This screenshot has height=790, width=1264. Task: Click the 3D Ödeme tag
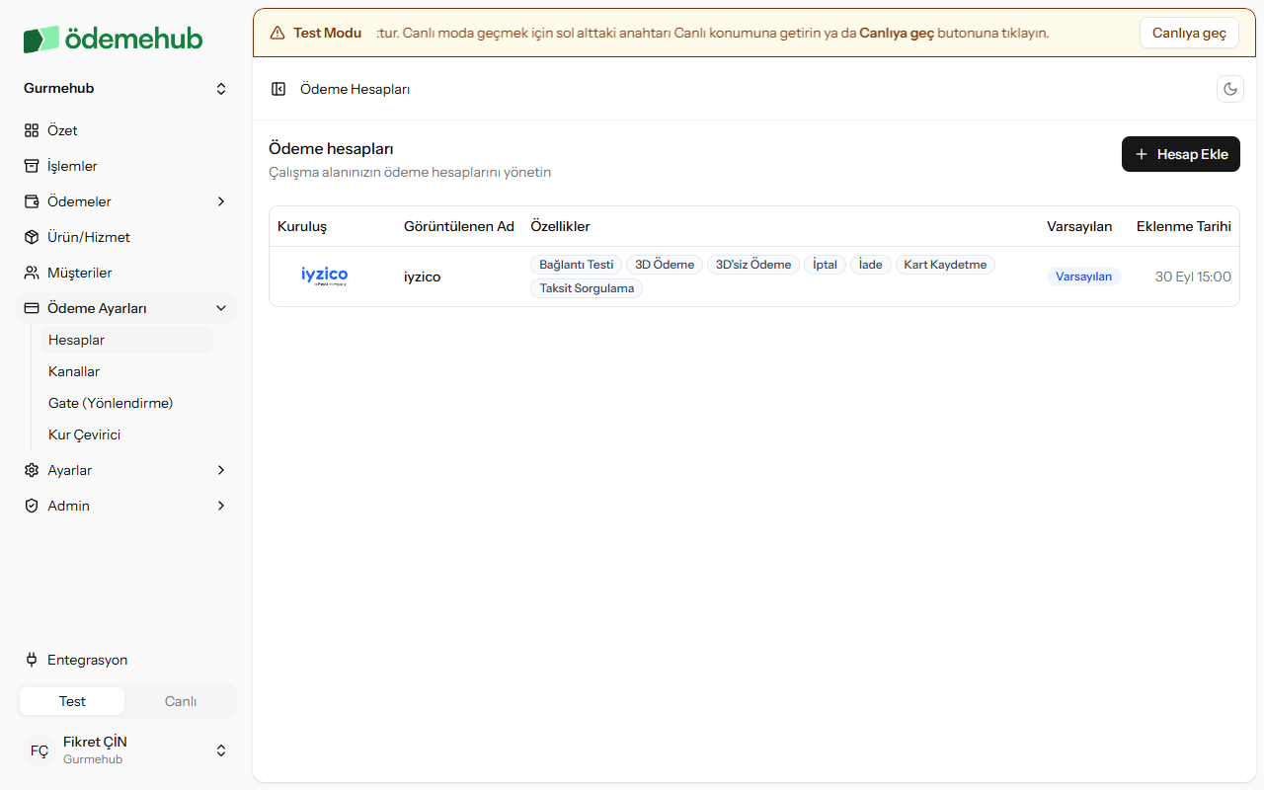tap(665, 265)
